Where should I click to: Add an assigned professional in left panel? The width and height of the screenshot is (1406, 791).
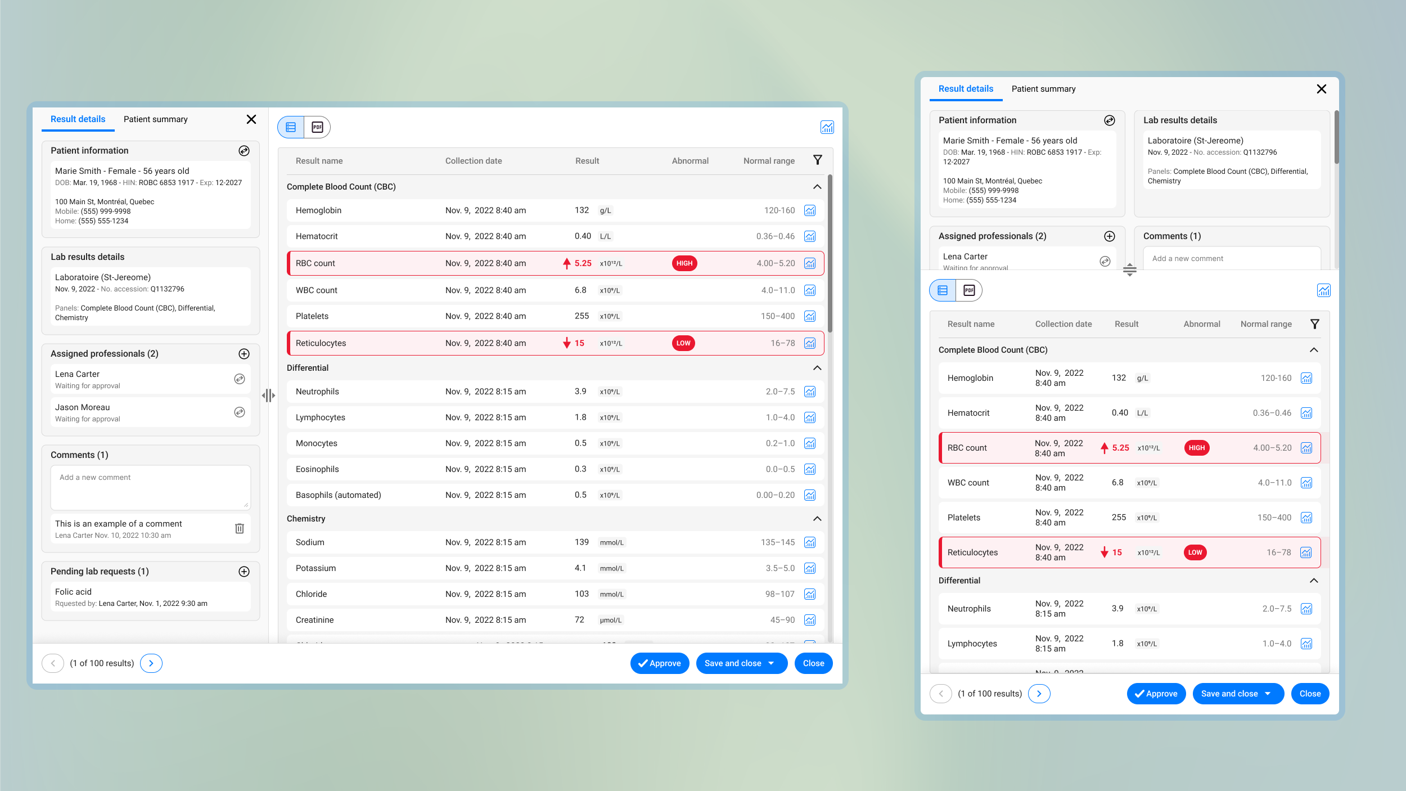244,354
